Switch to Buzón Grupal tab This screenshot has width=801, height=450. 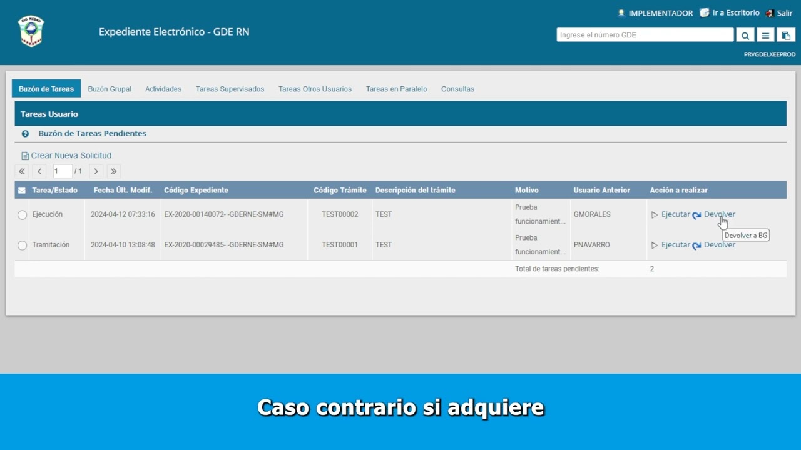[x=110, y=89]
